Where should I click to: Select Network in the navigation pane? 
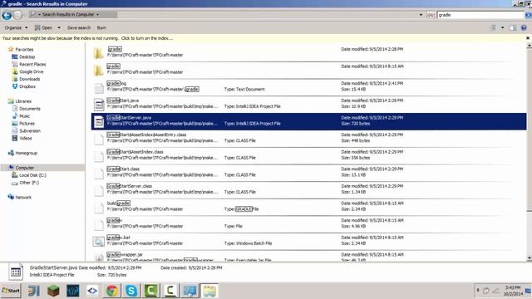tap(23, 198)
